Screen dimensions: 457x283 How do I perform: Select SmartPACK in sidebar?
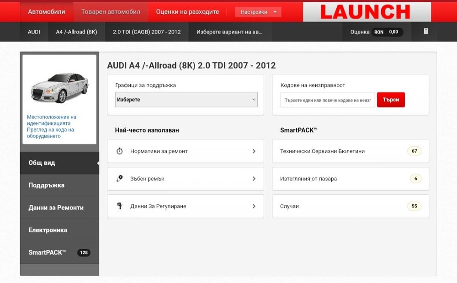pyautogui.click(x=59, y=253)
